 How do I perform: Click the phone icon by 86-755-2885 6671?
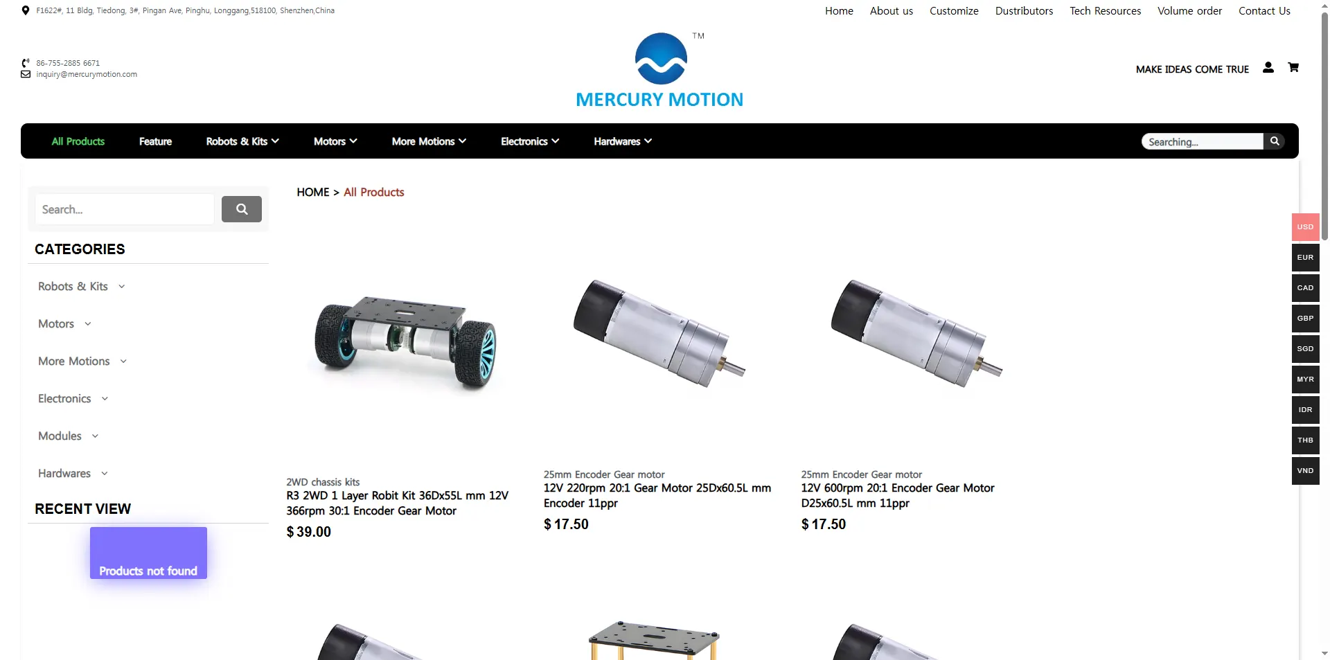click(26, 63)
